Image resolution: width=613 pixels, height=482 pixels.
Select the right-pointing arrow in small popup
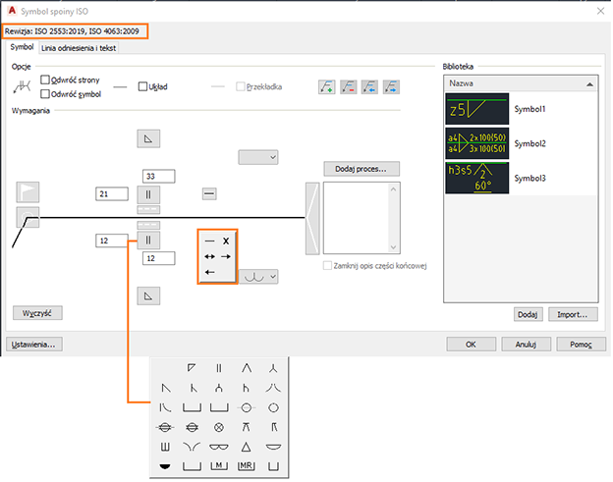tap(226, 256)
